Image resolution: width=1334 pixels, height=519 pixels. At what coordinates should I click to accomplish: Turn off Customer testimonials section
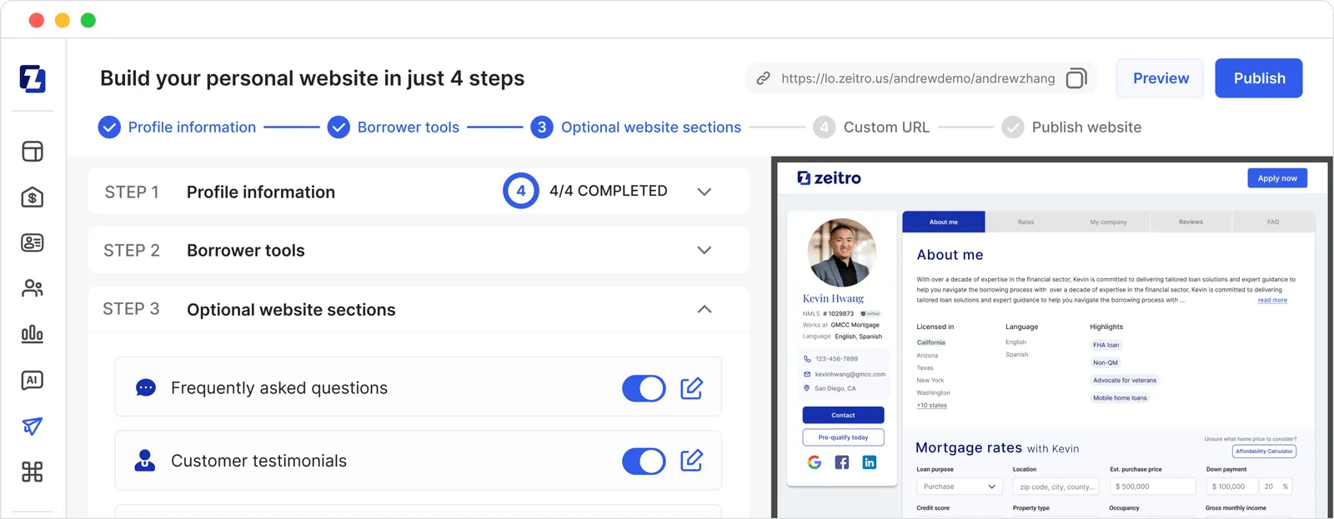644,461
